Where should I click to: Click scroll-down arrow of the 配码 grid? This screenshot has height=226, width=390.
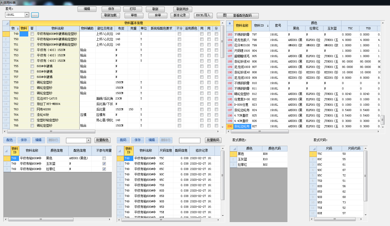click(x=223, y=216)
